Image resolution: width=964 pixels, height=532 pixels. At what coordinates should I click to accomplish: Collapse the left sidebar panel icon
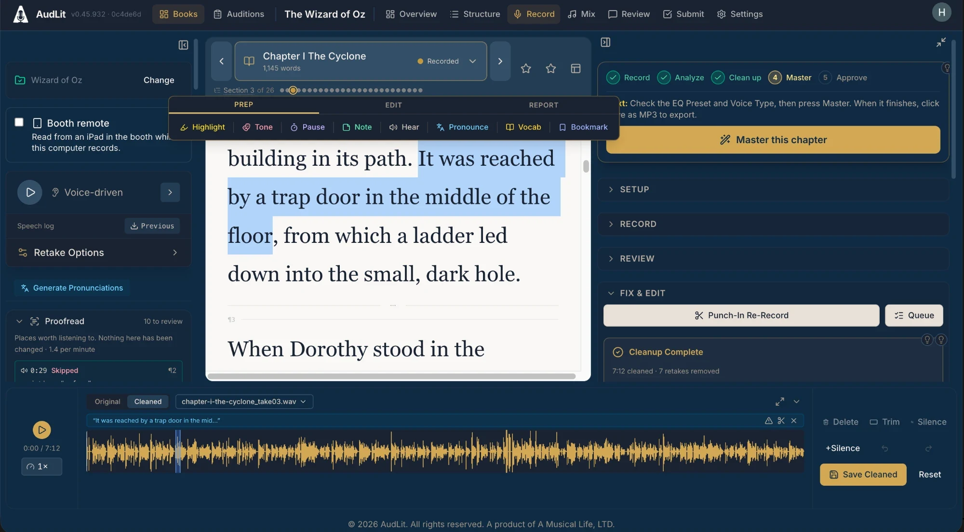(x=183, y=45)
